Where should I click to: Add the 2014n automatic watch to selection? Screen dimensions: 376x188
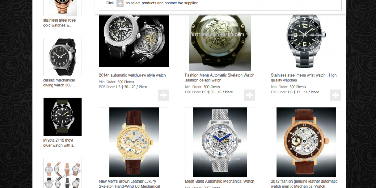163,95
